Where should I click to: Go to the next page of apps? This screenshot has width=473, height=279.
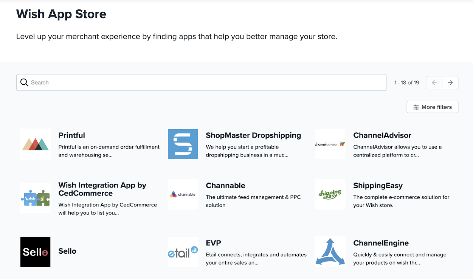pos(450,82)
